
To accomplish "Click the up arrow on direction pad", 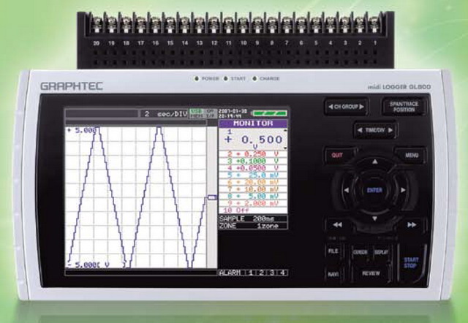I will 375,161.
